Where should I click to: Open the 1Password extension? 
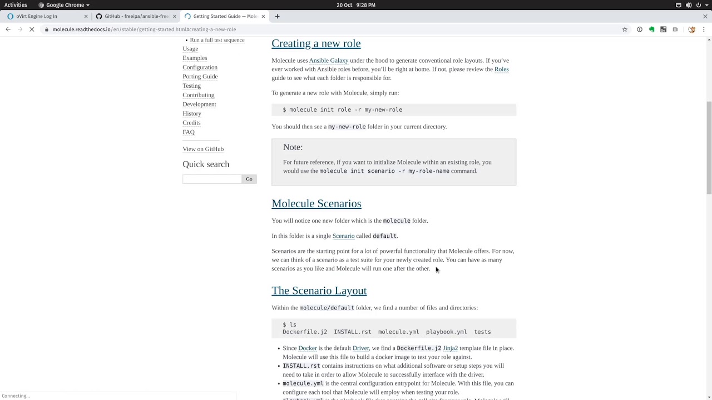[640, 29]
